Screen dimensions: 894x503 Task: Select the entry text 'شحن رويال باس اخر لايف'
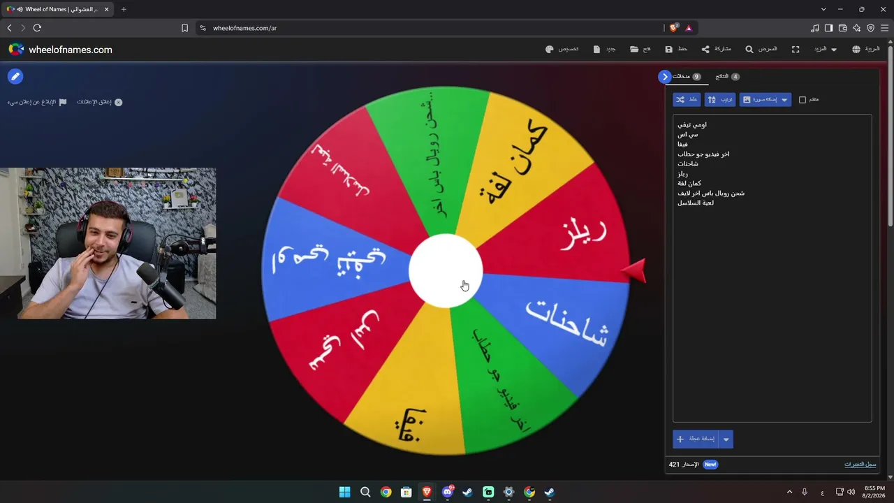[711, 194]
